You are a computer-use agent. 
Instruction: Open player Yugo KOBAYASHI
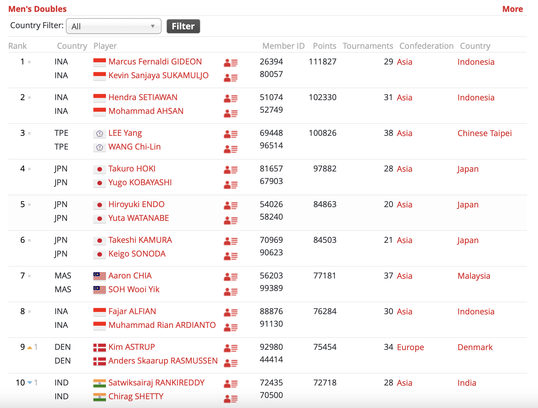pyautogui.click(x=140, y=182)
